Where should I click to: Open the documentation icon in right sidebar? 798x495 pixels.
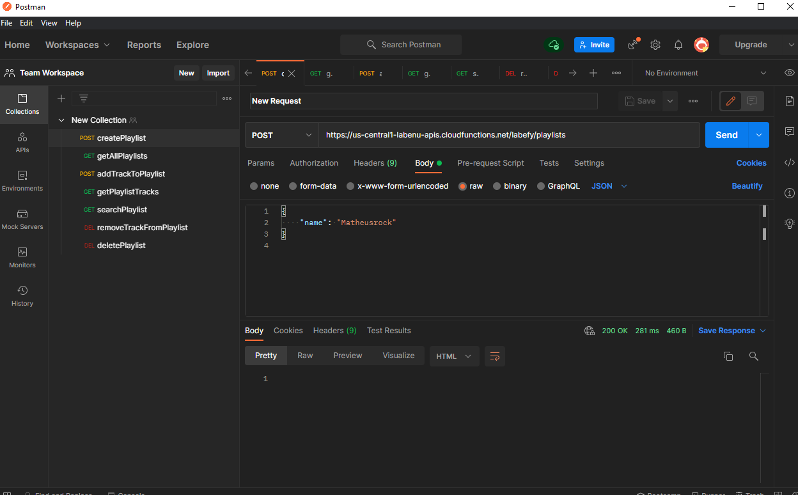point(790,101)
